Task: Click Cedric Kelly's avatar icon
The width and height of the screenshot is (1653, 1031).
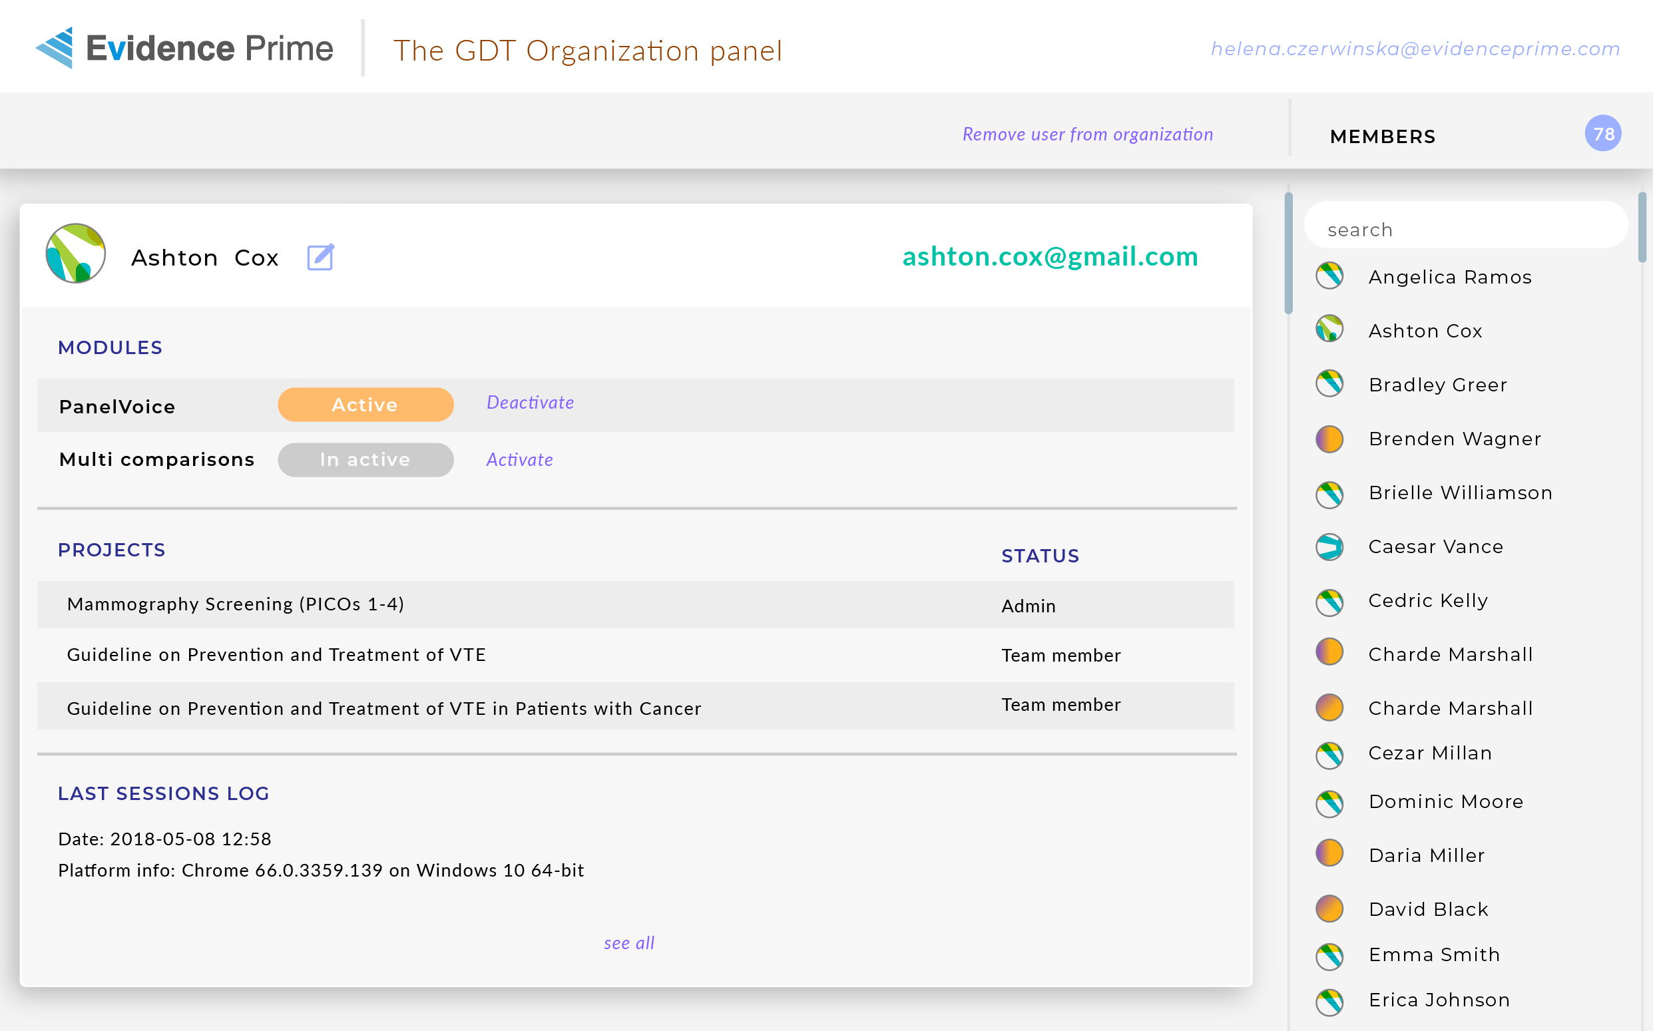Action: [1329, 603]
